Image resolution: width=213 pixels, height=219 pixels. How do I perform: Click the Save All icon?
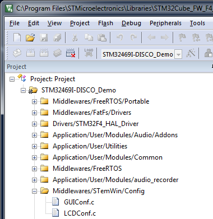57,38
